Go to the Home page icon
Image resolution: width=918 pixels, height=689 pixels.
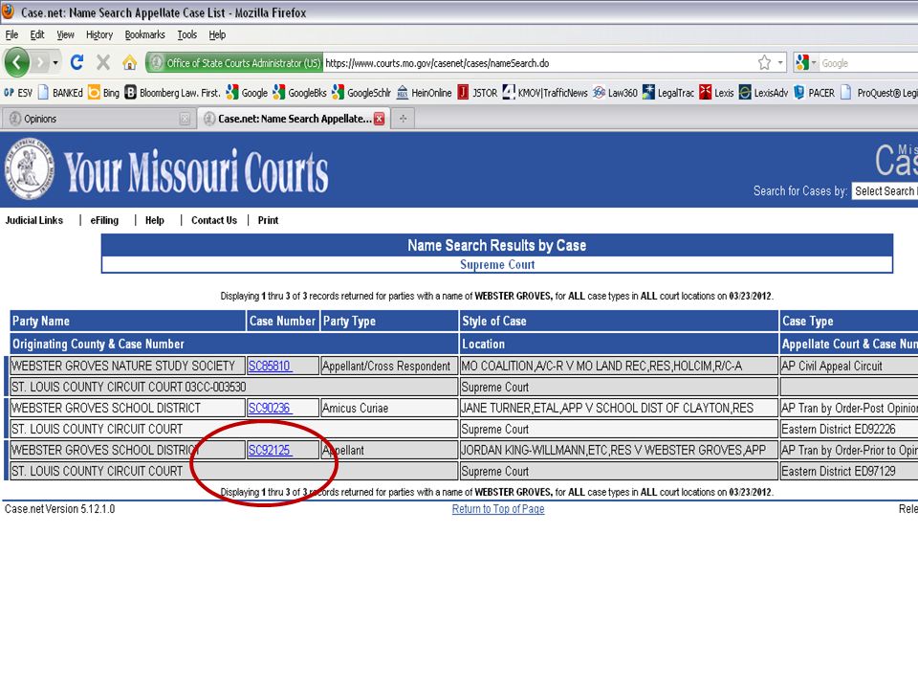129,62
